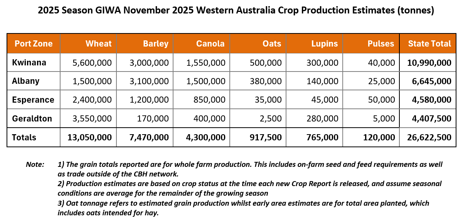This screenshot has width=463, height=223.
Task: Select the State Total column header
Action: coord(429,43)
